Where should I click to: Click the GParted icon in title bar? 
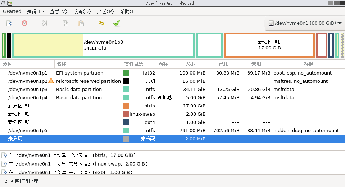[9, 3]
